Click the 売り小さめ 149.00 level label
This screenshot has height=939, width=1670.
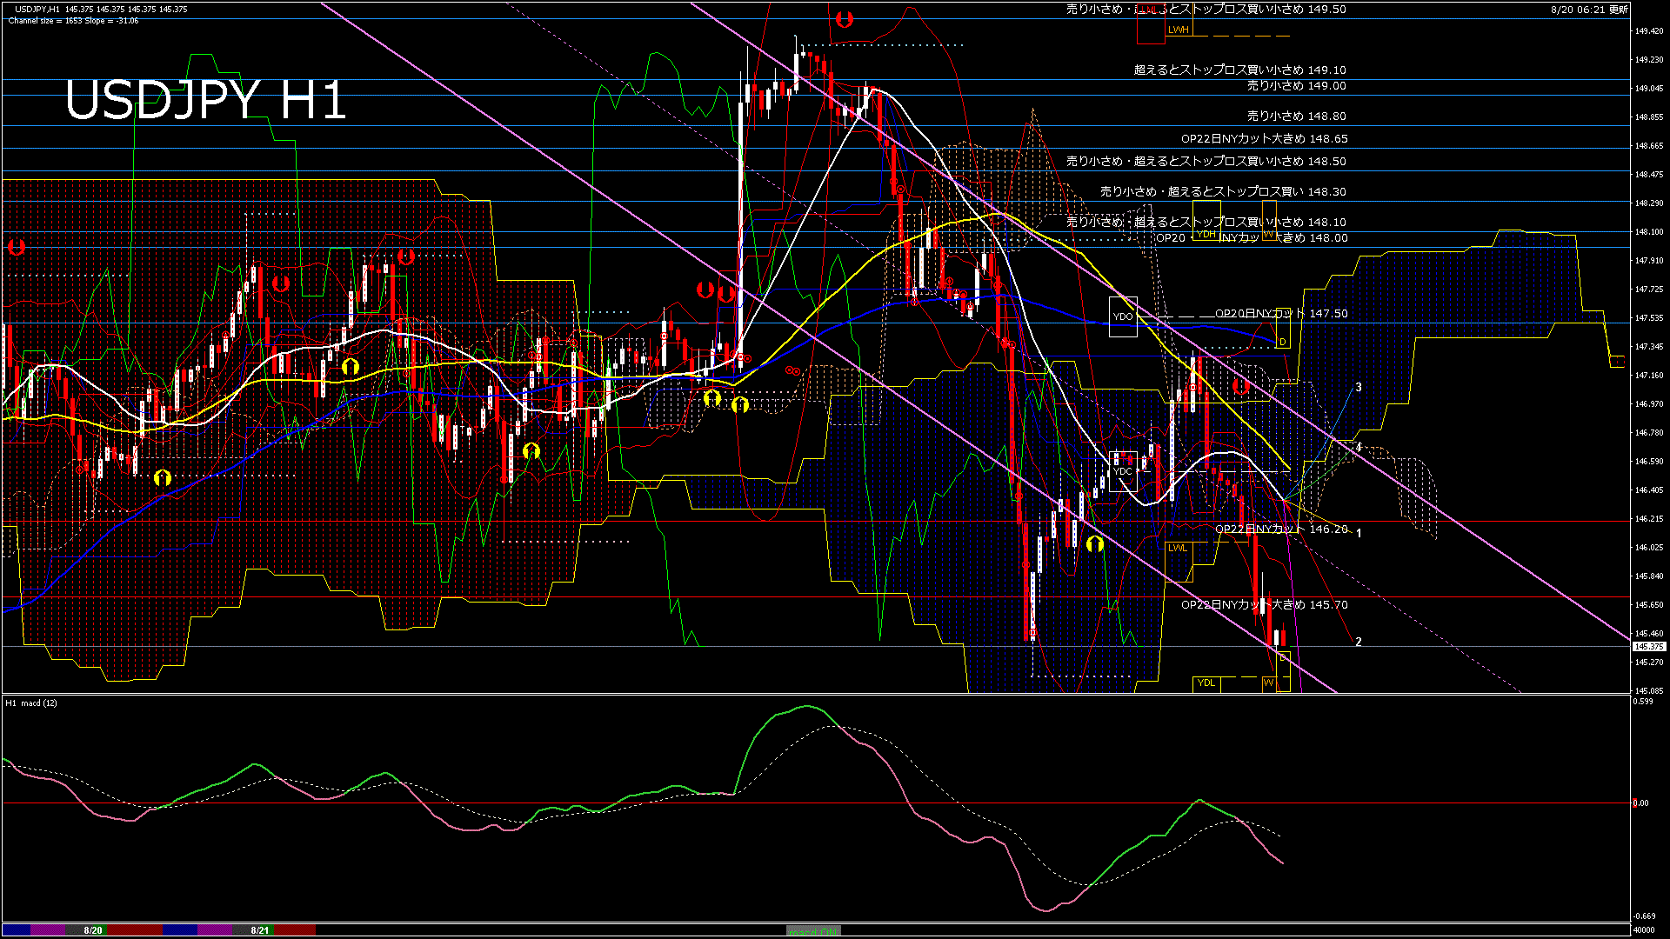point(1296,85)
